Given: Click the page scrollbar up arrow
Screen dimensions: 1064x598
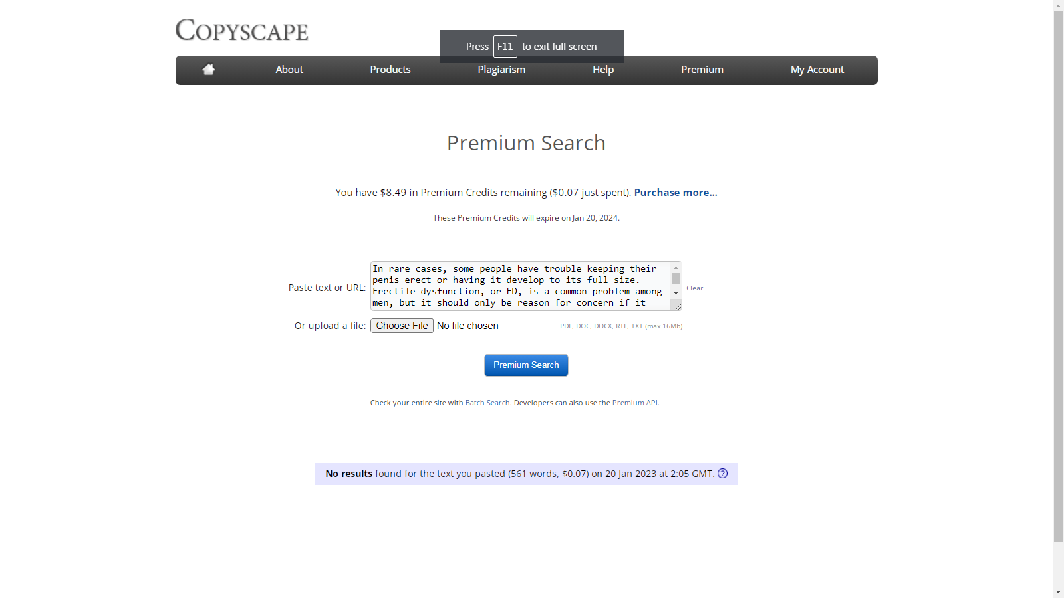Looking at the screenshot, I should click(1059, 5).
